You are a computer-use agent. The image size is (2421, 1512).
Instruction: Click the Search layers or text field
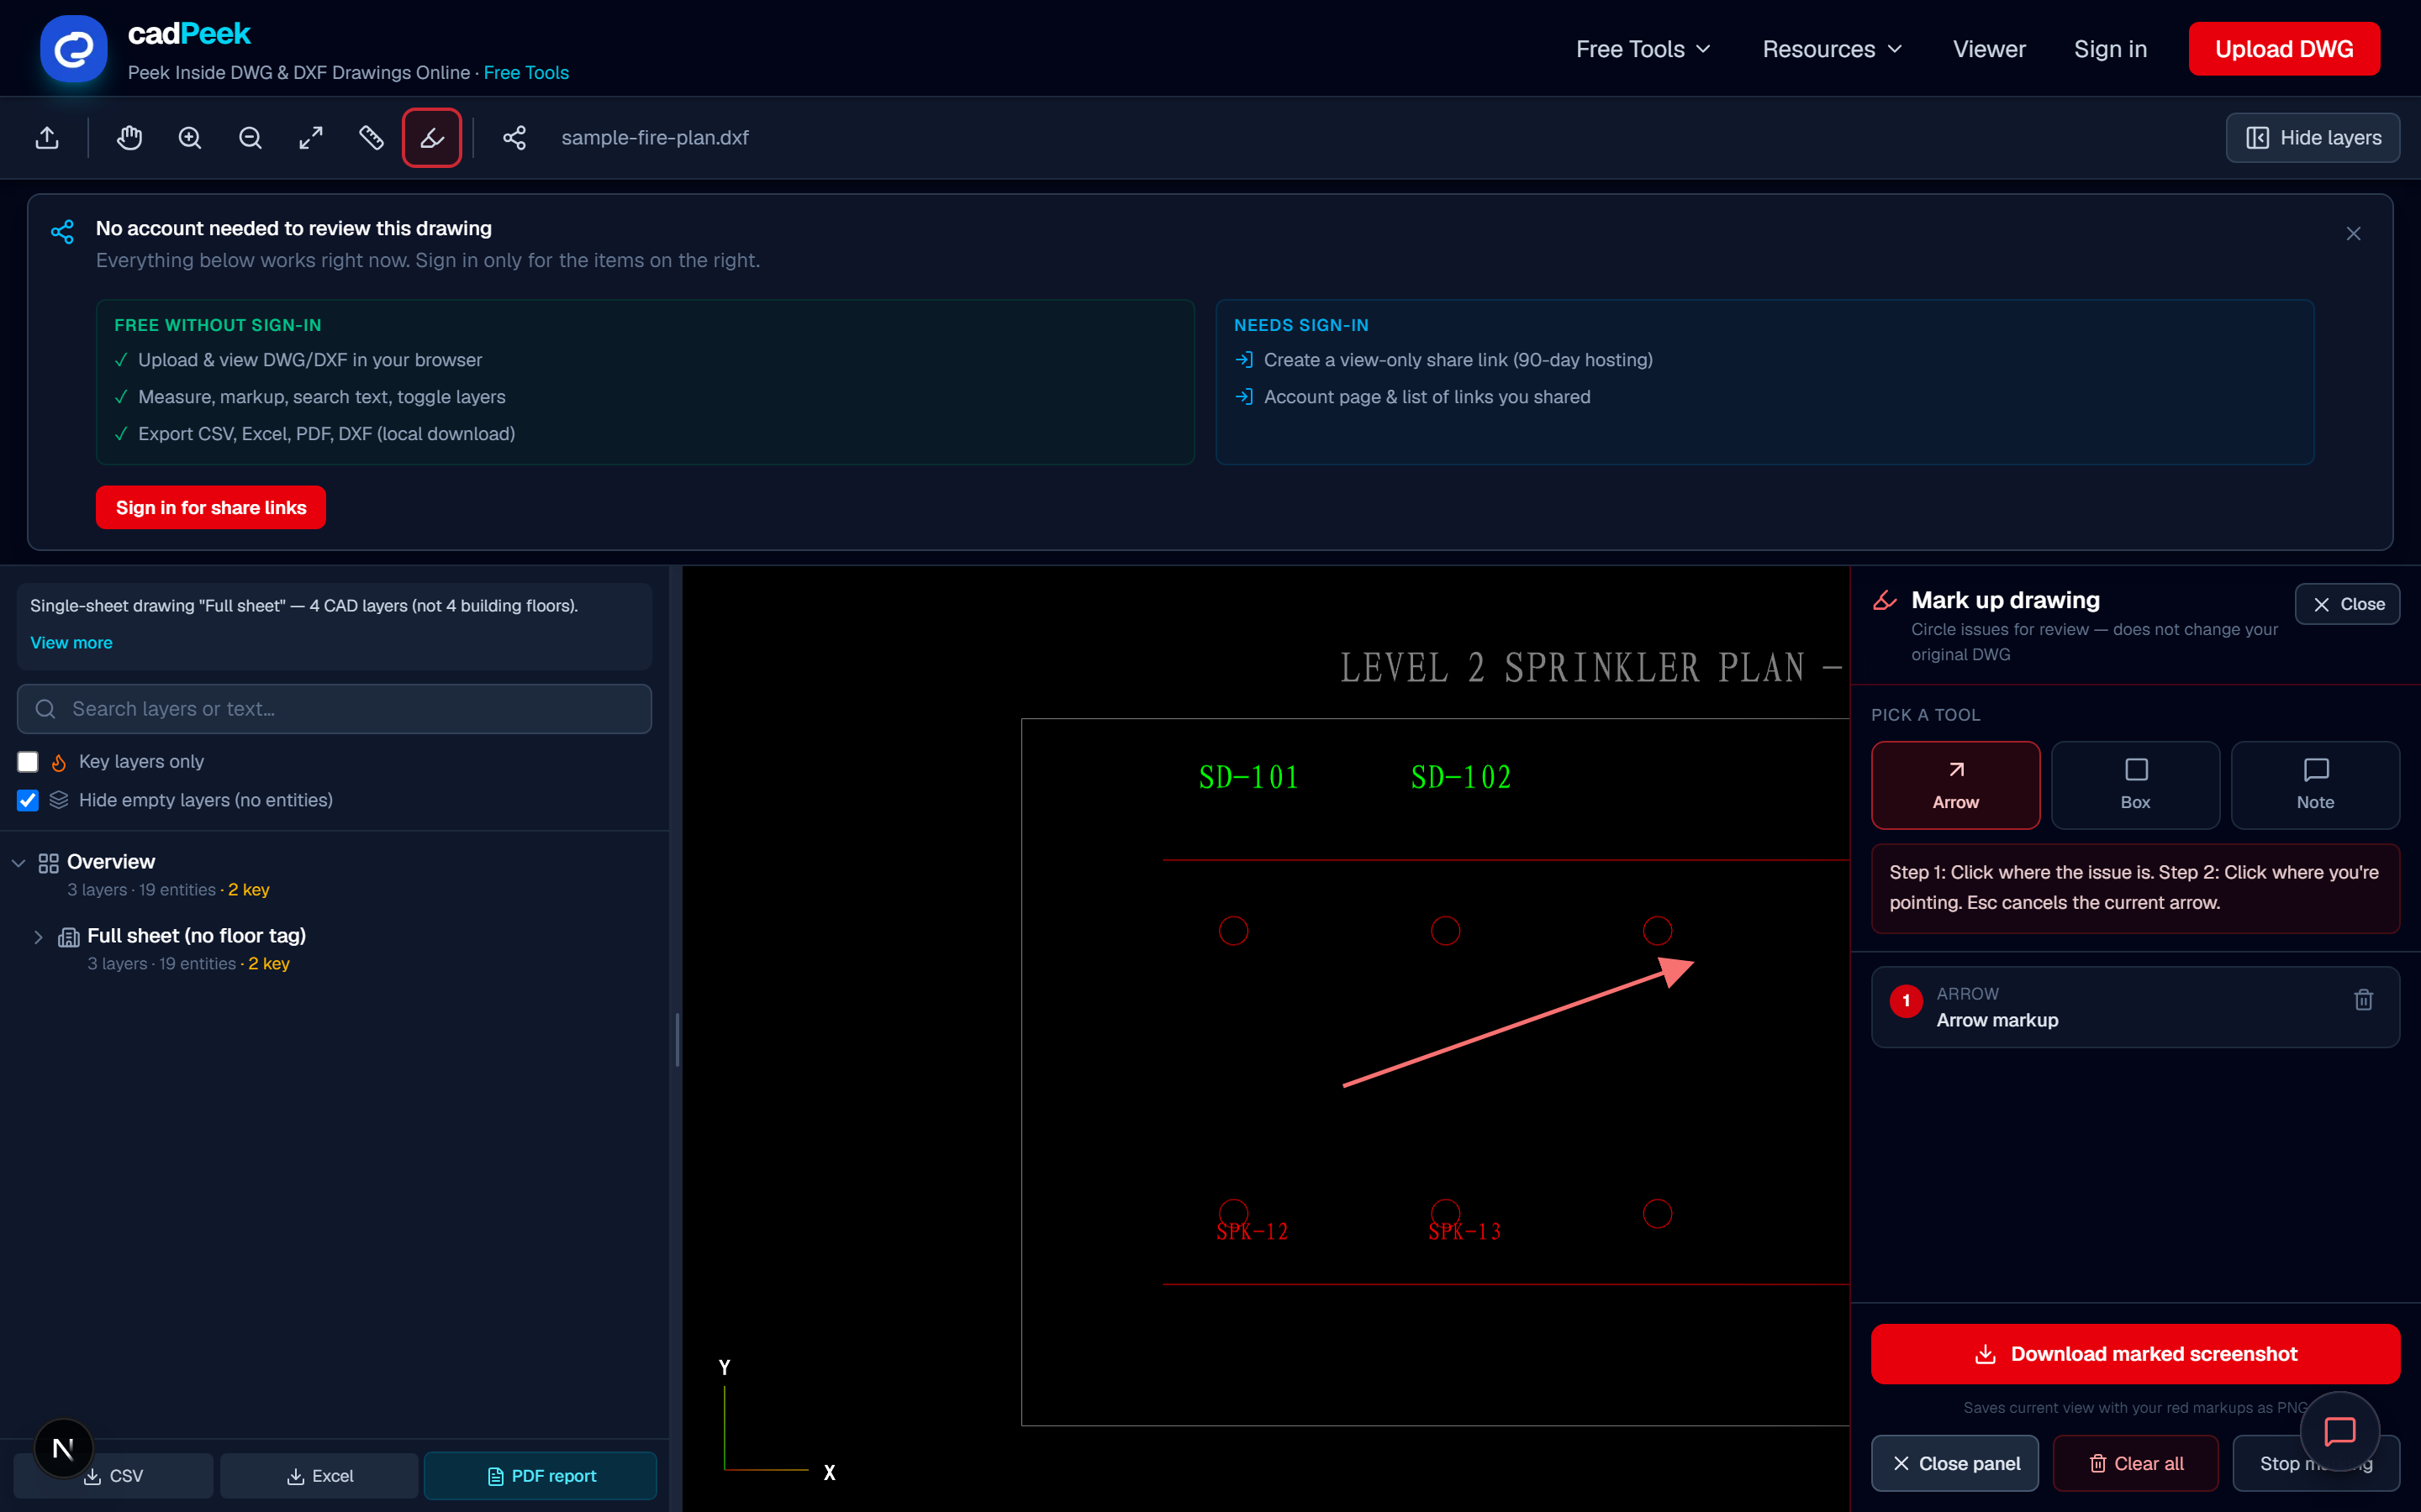(334, 709)
